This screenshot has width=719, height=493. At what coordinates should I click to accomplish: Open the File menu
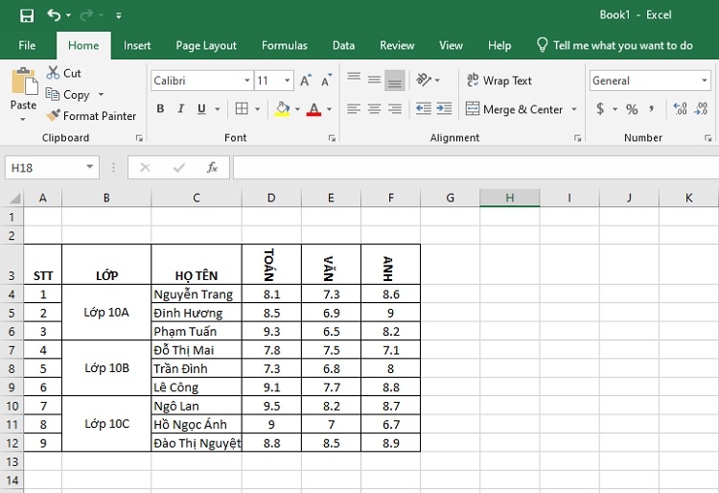27,45
